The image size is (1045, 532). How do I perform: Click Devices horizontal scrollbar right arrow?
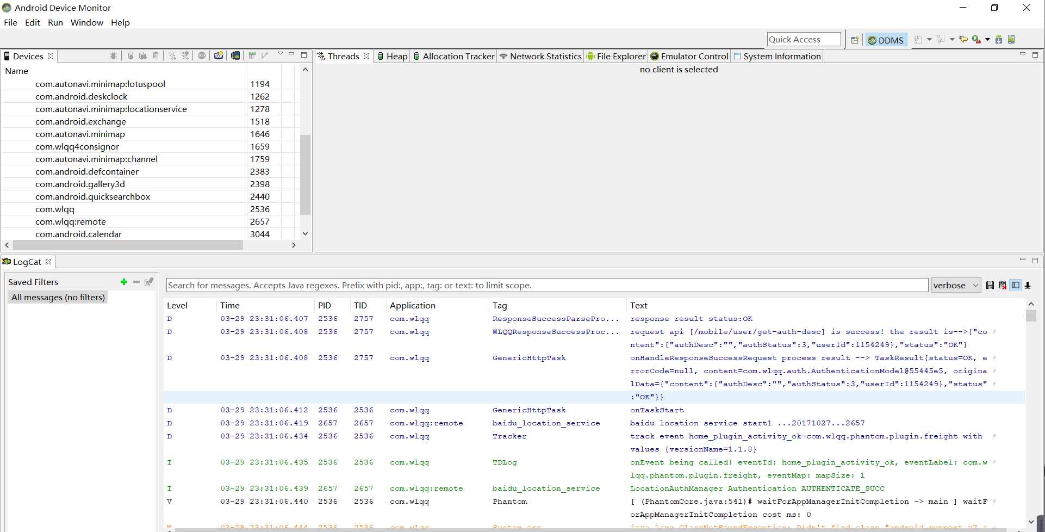pyautogui.click(x=294, y=245)
